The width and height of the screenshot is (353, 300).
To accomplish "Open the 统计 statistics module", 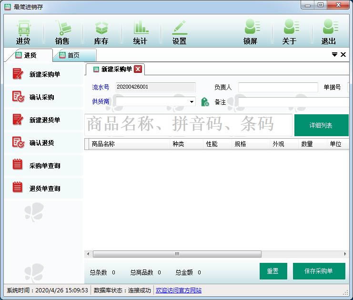I will tap(140, 32).
